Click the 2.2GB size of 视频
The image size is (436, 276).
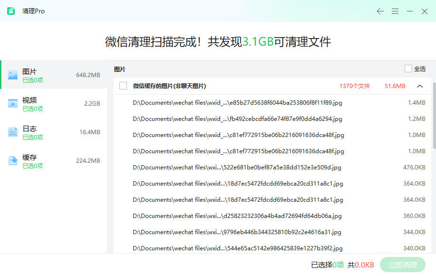(92, 104)
